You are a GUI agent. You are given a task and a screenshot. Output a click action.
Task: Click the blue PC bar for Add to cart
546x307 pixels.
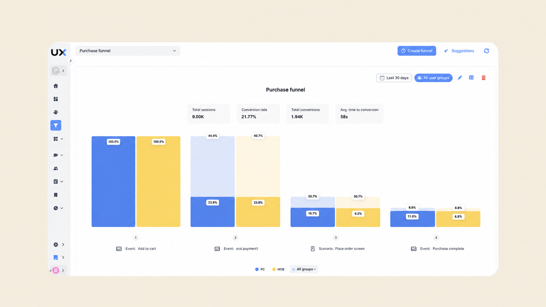point(113,181)
